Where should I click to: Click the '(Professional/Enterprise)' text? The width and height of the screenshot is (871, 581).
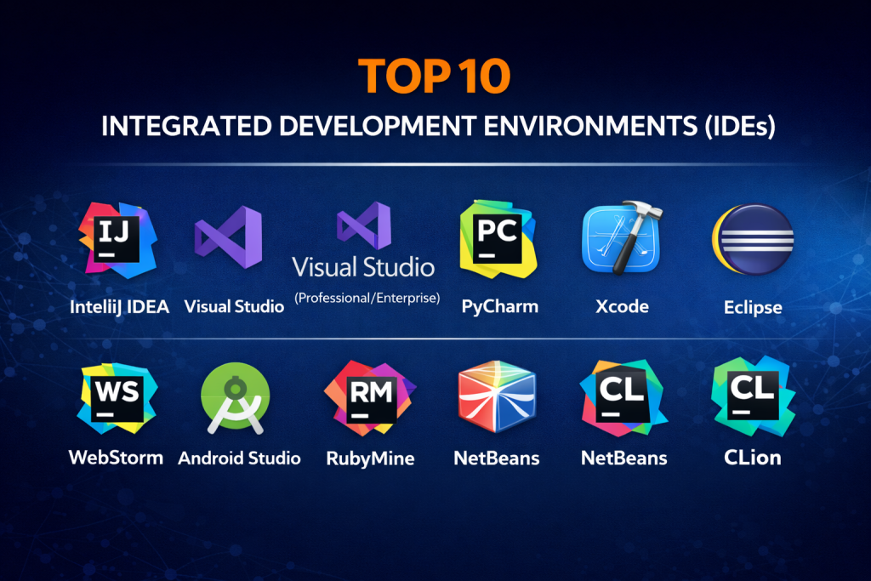tap(366, 298)
